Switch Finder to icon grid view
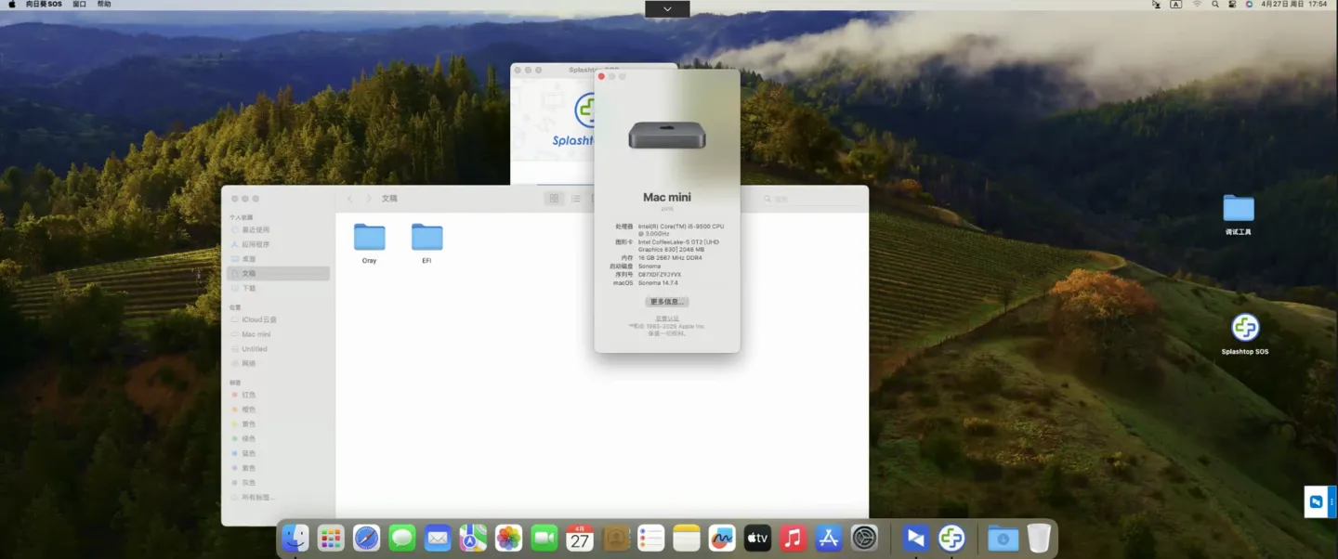This screenshot has width=1338, height=559. click(x=554, y=199)
